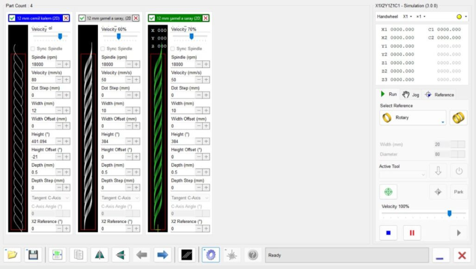Open the Handwheel X1 axis dropdown
The height and width of the screenshot is (269, 476).
[407, 17]
